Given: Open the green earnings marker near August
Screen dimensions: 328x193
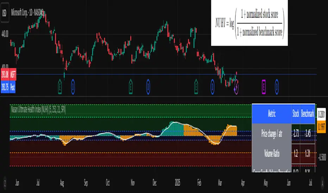Looking at the screenshot, I should (x=60, y=87).
